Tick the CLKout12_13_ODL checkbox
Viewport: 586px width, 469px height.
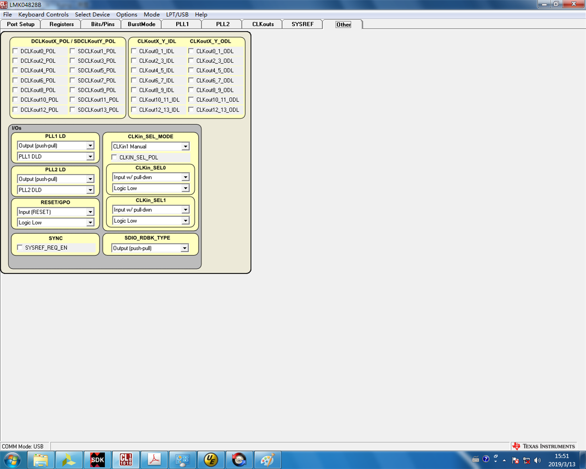191,110
